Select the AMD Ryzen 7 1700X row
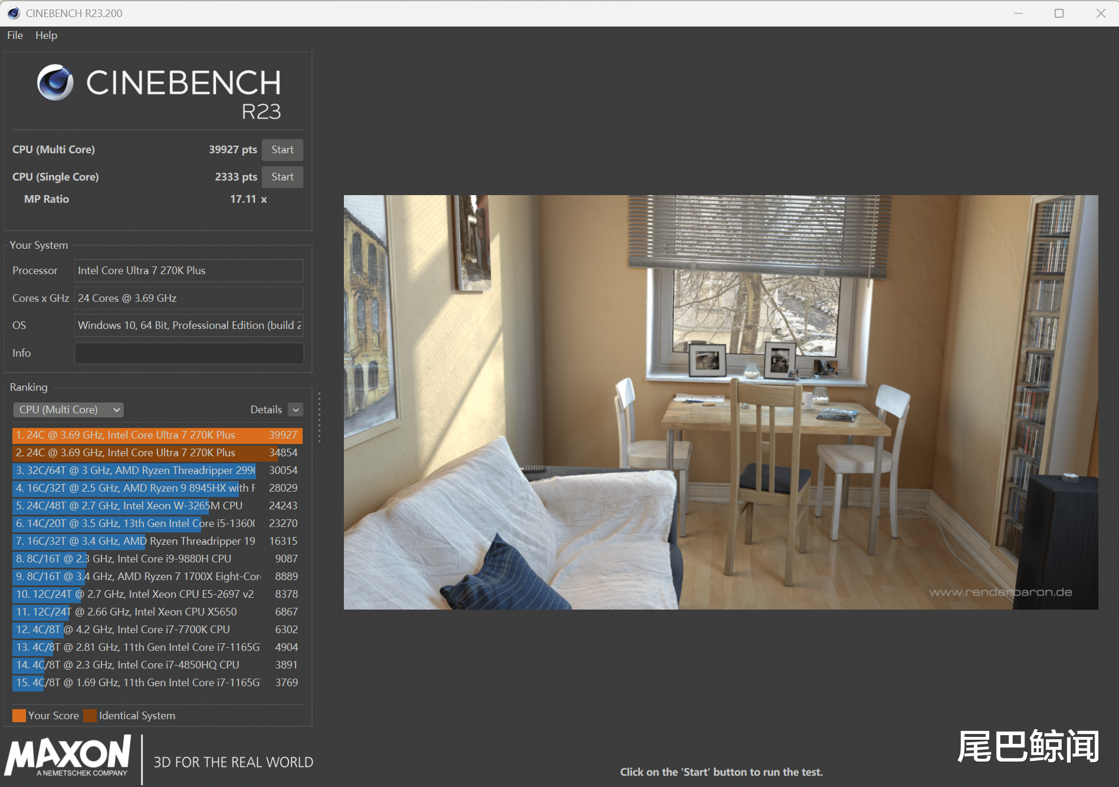Screen dimensions: 1119x787 (157, 577)
